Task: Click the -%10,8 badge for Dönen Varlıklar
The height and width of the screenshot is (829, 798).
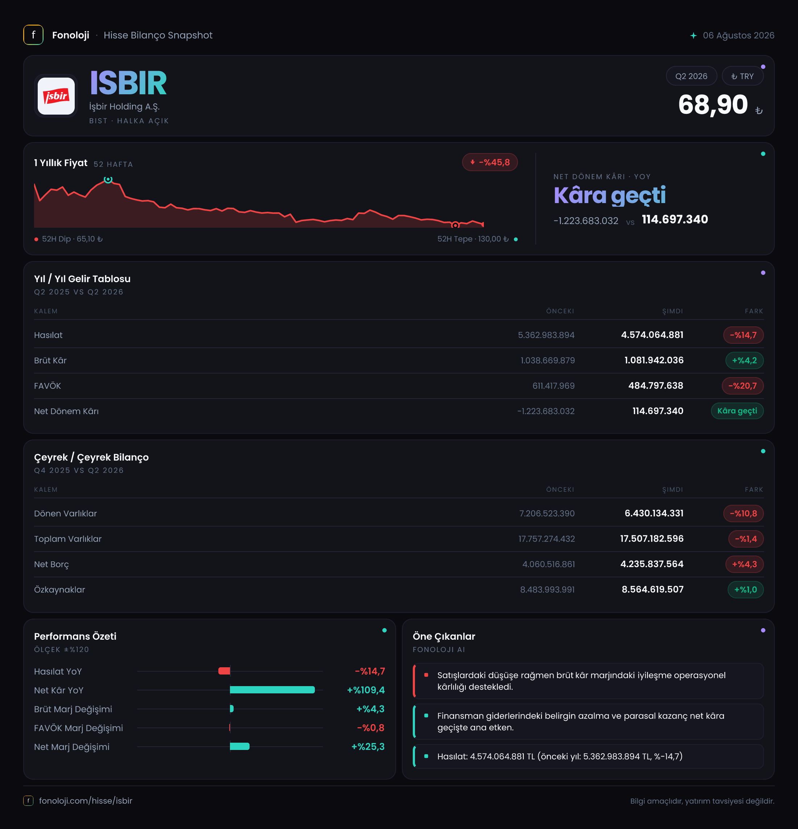Action: pos(744,514)
